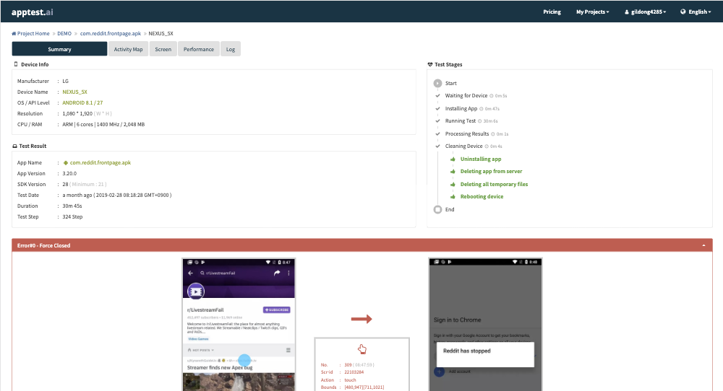Click the 30m 45s duration value

[x=72, y=206]
